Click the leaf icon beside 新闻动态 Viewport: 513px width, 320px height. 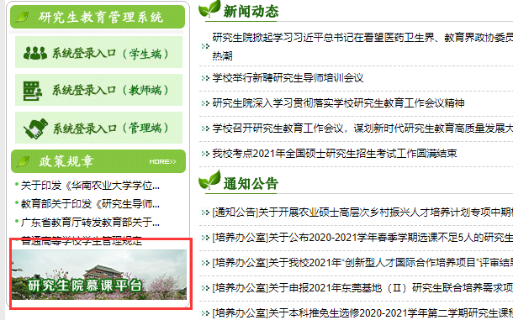pos(209,9)
